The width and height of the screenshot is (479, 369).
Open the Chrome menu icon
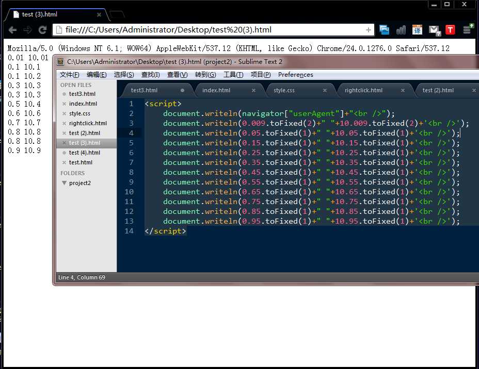[x=468, y=29]
